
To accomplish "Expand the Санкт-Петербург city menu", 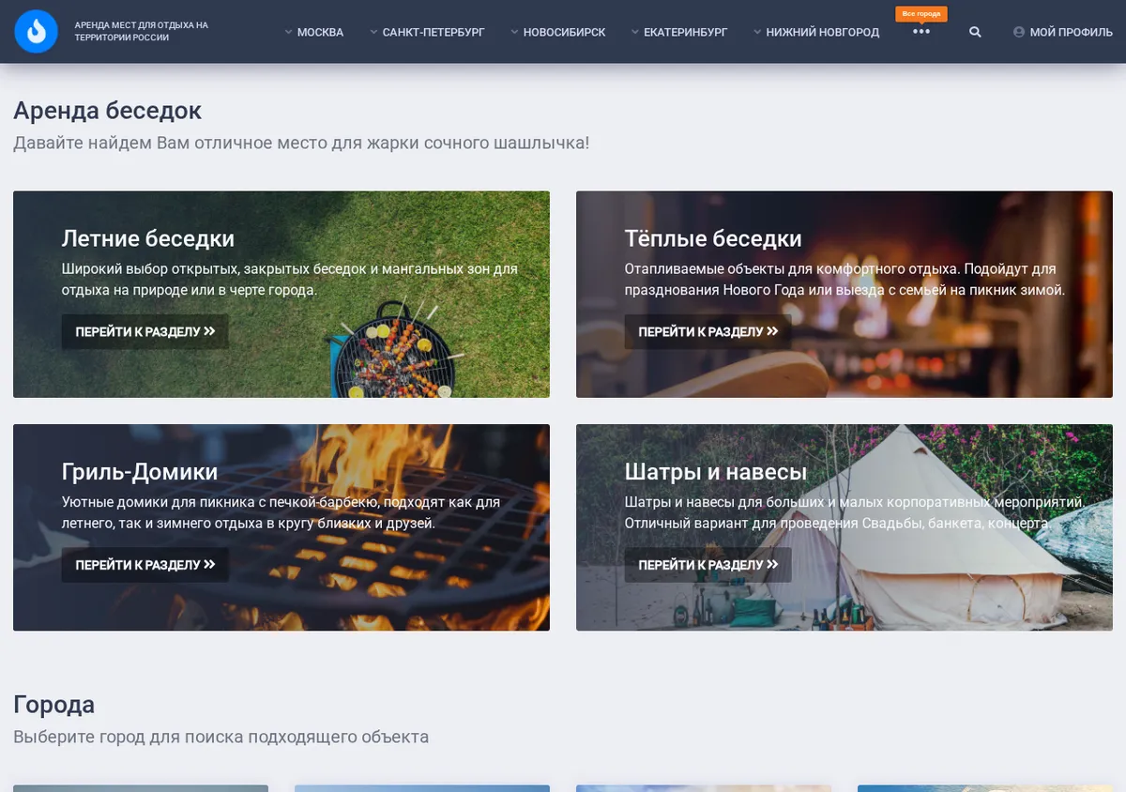I will (428, 32).
